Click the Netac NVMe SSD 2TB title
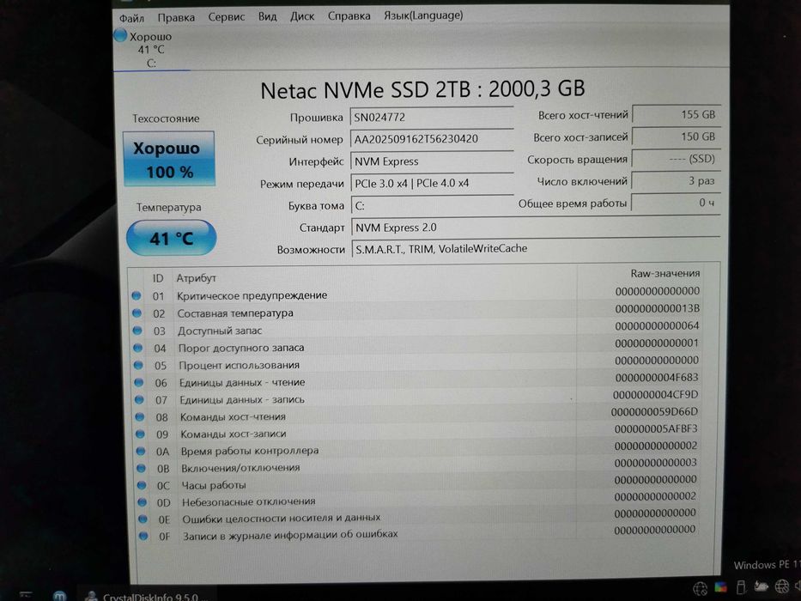Screen dimensions: 801x601 pos(422,90)
